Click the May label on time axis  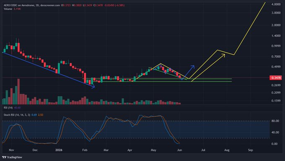coord(153,150)
